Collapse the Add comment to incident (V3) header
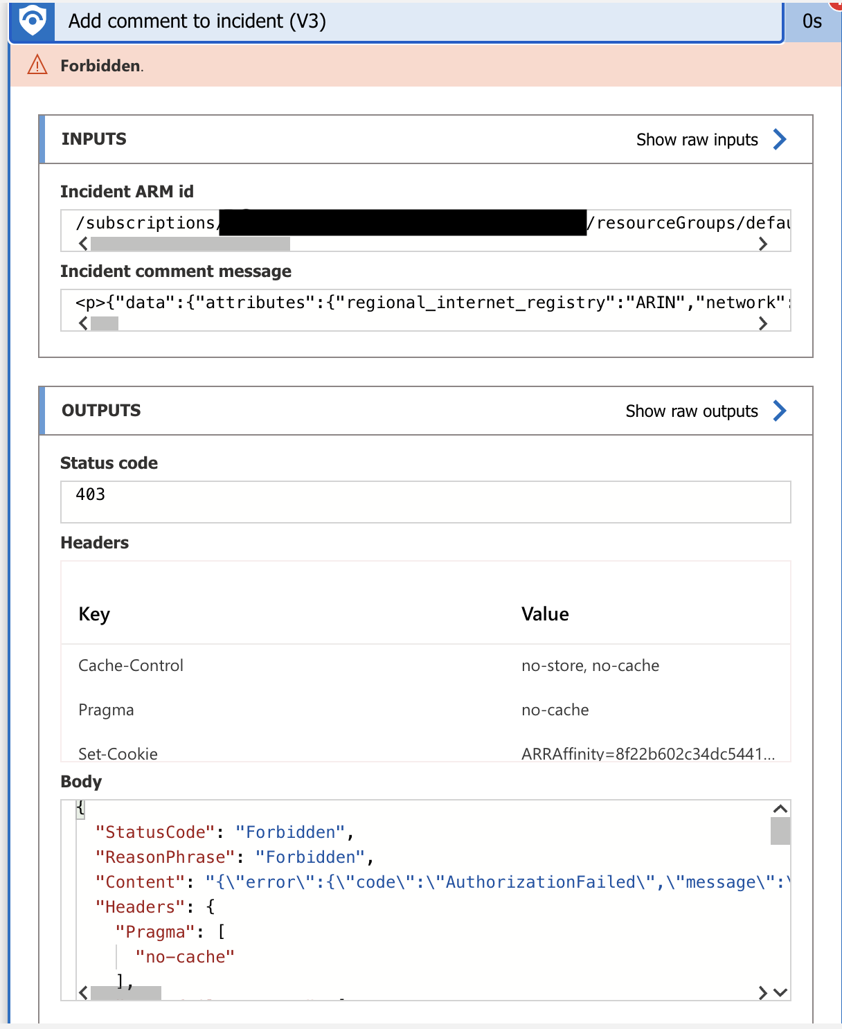The image size is (842, 1029). tap(396, 21)
